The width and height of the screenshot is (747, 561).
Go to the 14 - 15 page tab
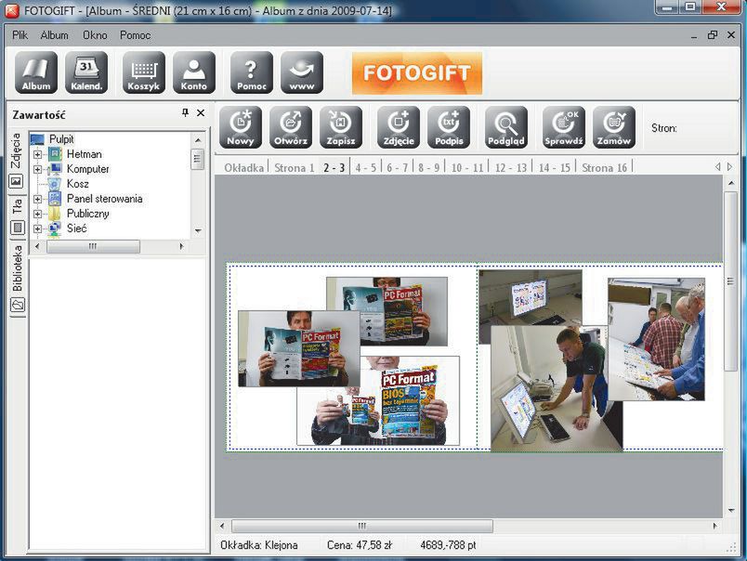coord(554,167)
